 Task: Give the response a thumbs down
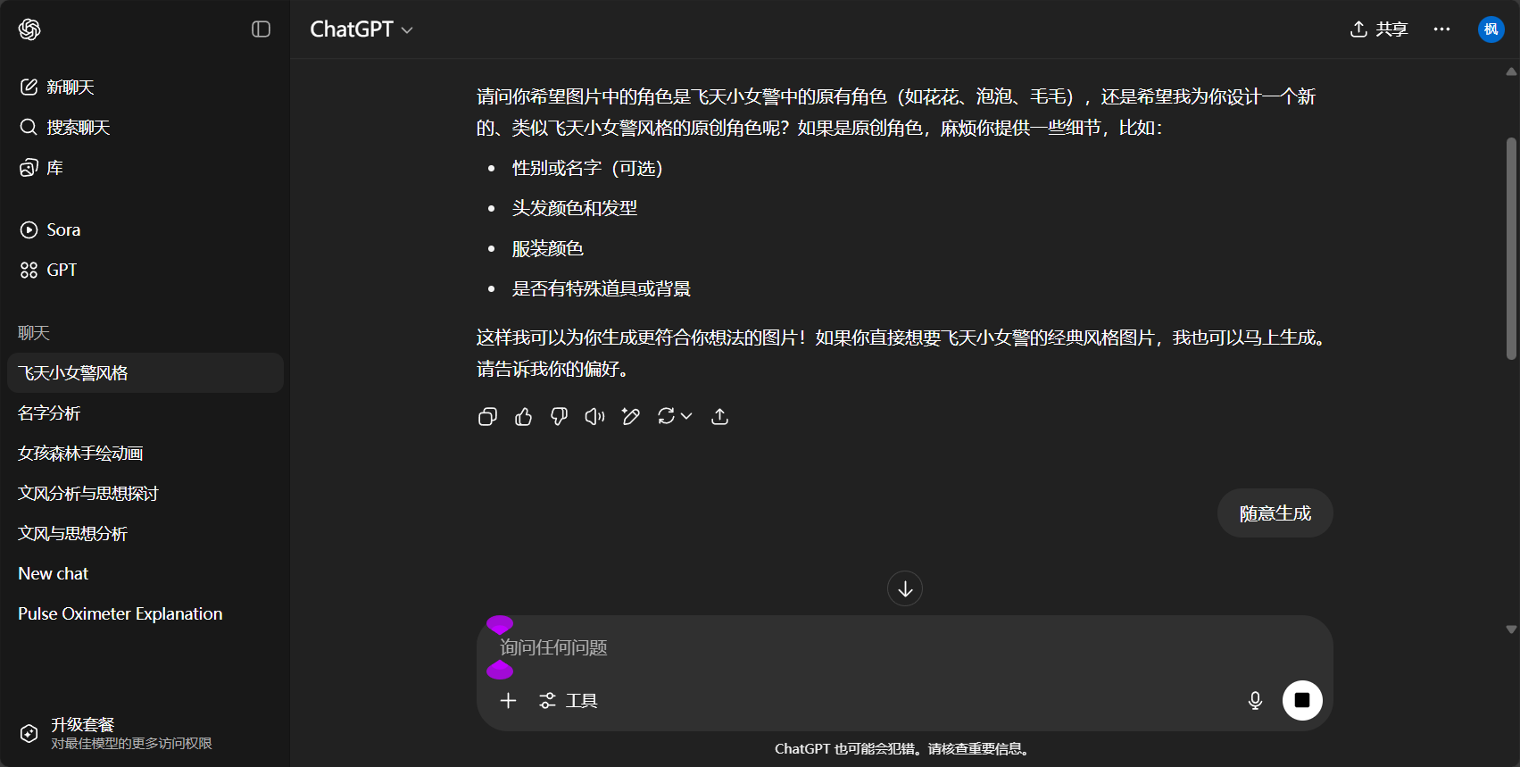coord(559,416)
